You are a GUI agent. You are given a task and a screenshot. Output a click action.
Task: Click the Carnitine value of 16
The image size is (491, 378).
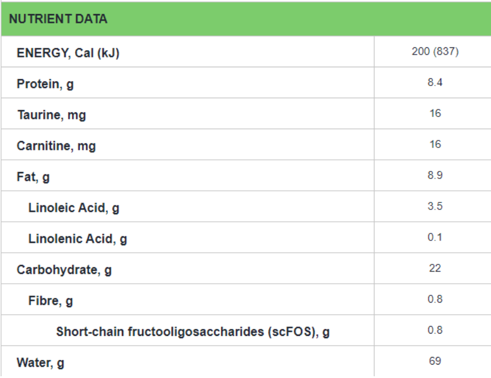(435, 145)
